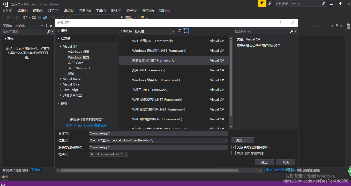Click the template list scroll-down arrow

pos(231,126)
